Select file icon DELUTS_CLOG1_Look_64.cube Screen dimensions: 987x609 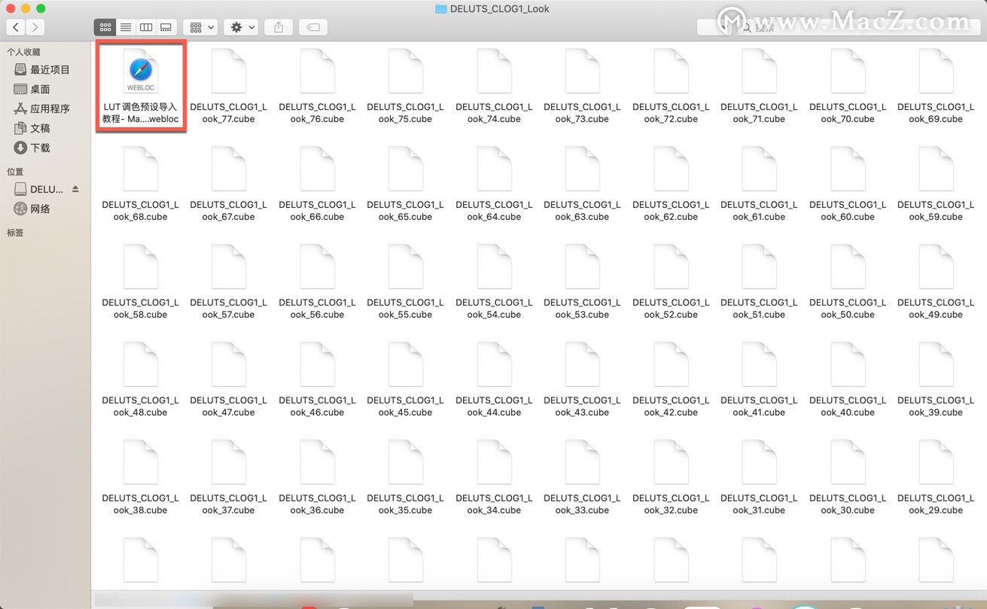(x=495, y=170)
